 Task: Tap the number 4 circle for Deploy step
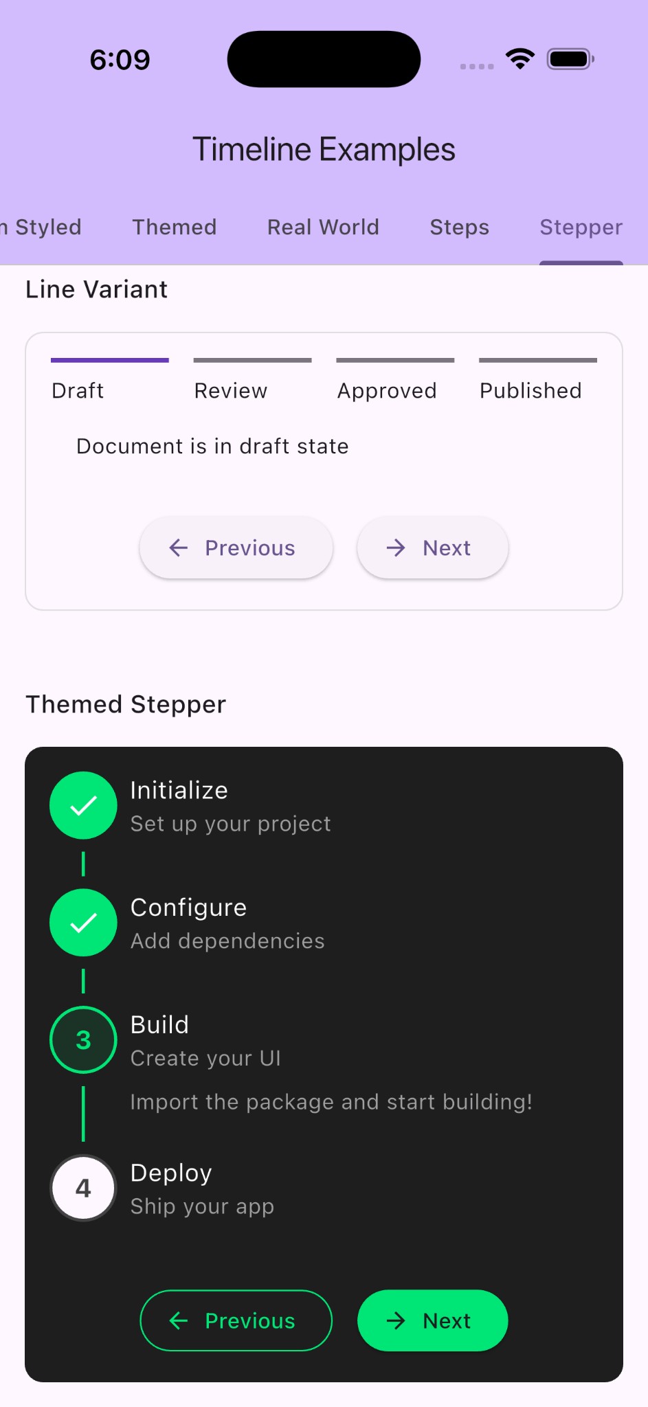tap(82, 1188)
